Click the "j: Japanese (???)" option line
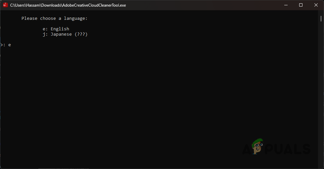 tap(65, 34)
